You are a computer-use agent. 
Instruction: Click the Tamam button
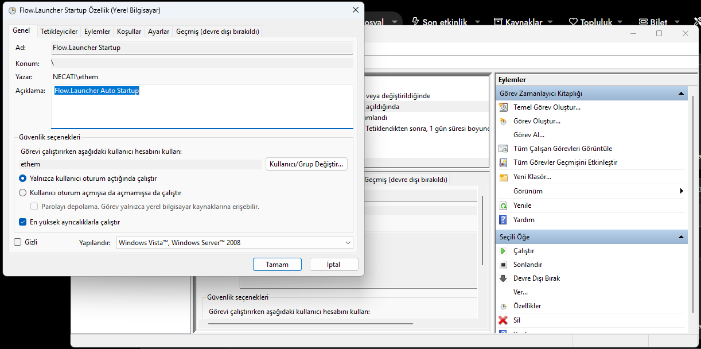(278, 265)
